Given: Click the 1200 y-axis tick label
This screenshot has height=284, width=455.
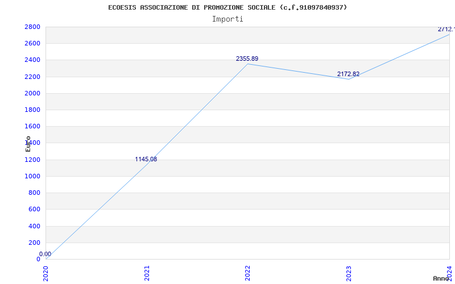Looking at the screenshot, I should [32, 160].
